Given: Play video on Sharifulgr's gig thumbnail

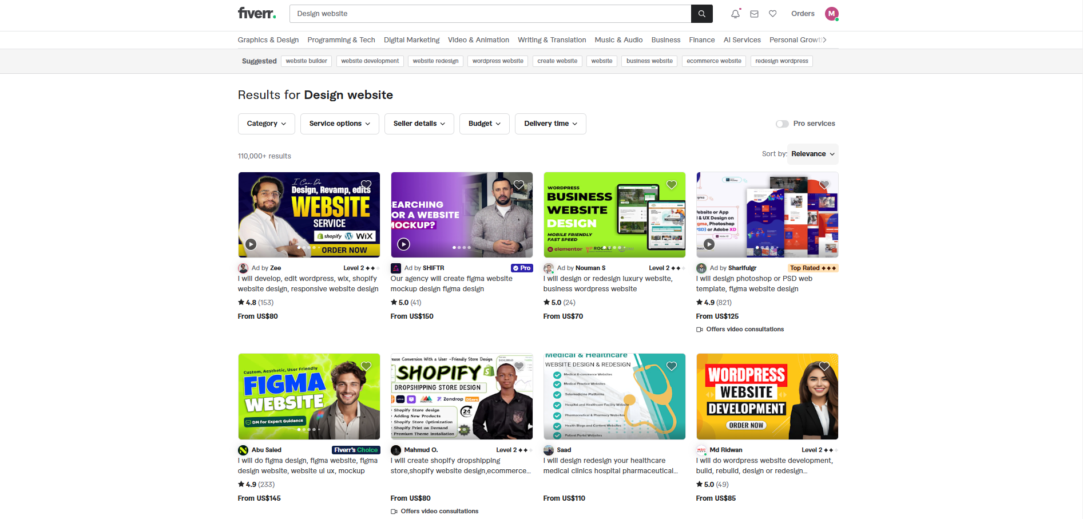Looking at the screenshot, I should 709,244.
